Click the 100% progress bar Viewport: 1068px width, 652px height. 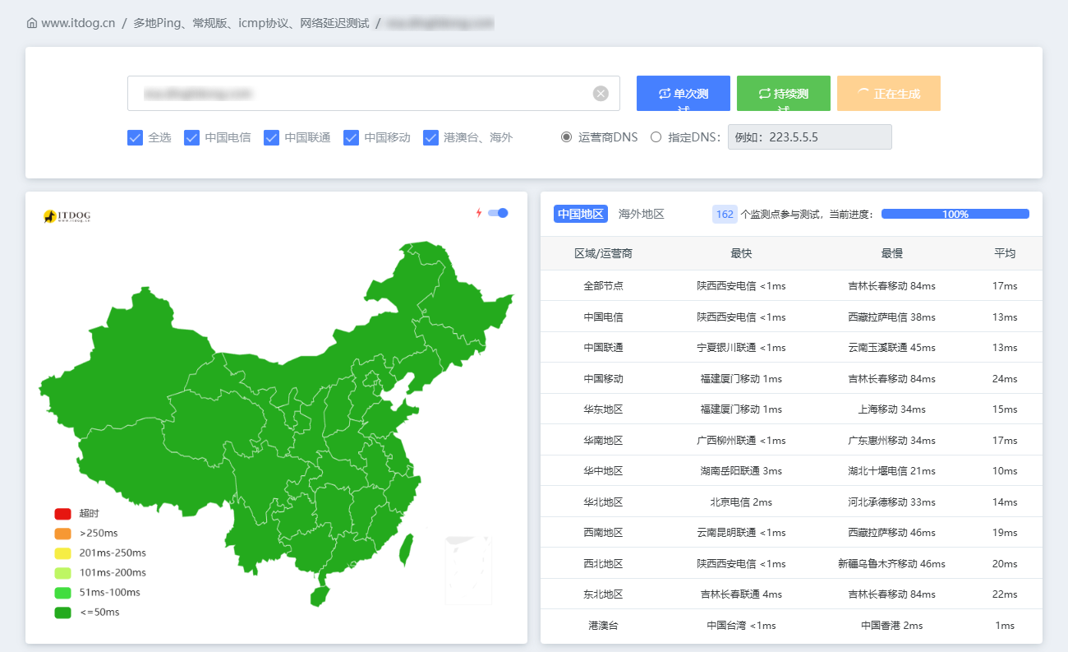click(x=955, y=214)
